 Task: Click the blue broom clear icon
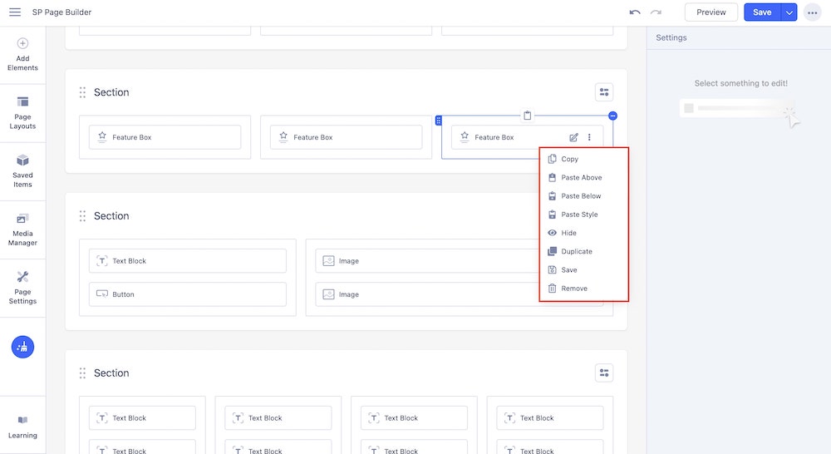(x=22, y=347)
